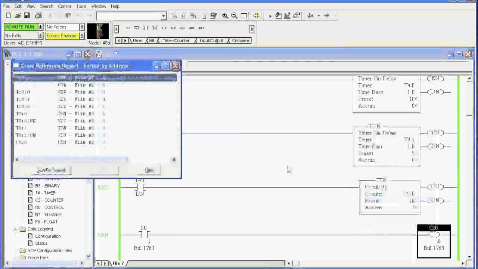The image size is (478, 269).
Task: Click the window view icon beside Zoom Out
Action: [x=244, y=15]
